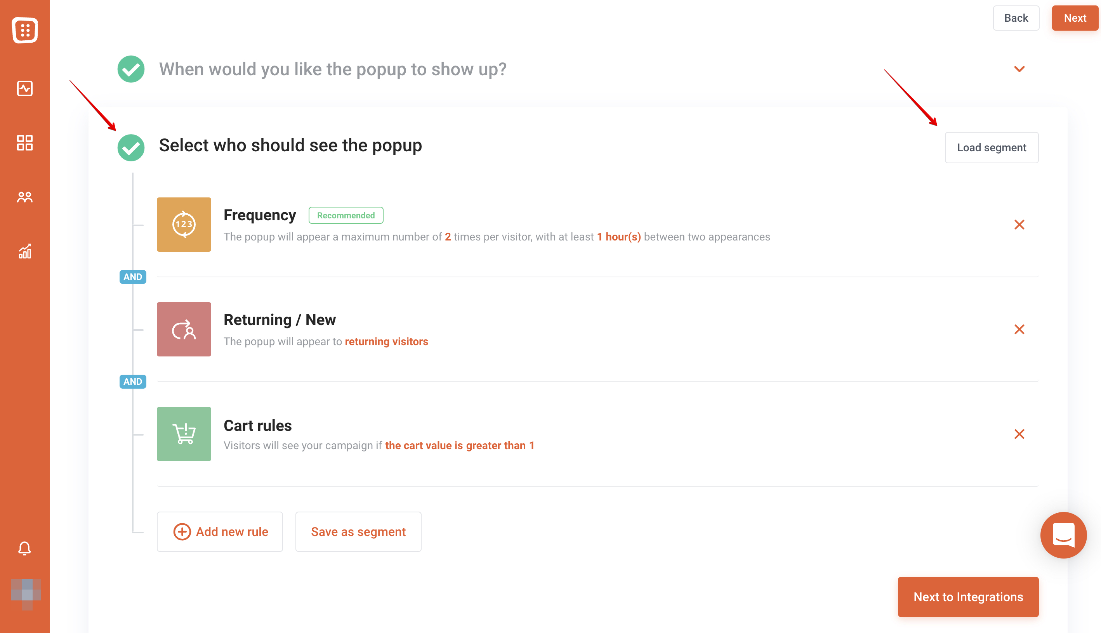Remove the Cart rules rule

tap(1019, 434)
